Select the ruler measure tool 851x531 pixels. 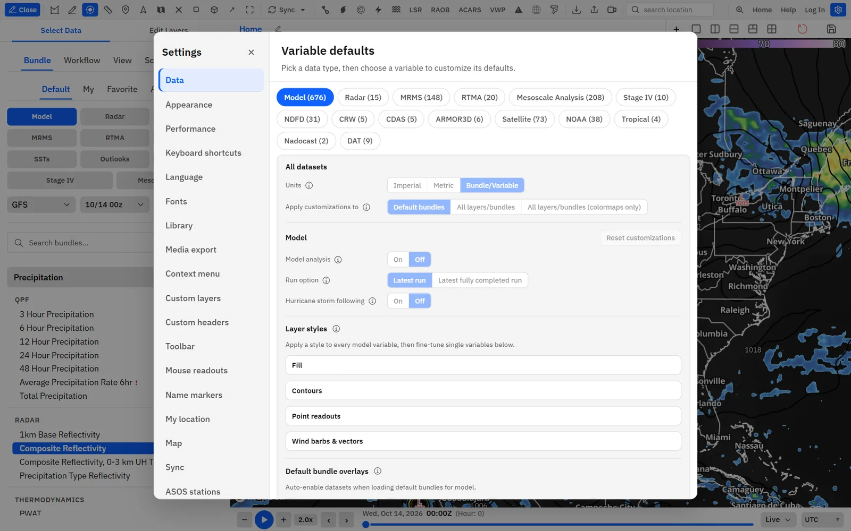point(108,10)
